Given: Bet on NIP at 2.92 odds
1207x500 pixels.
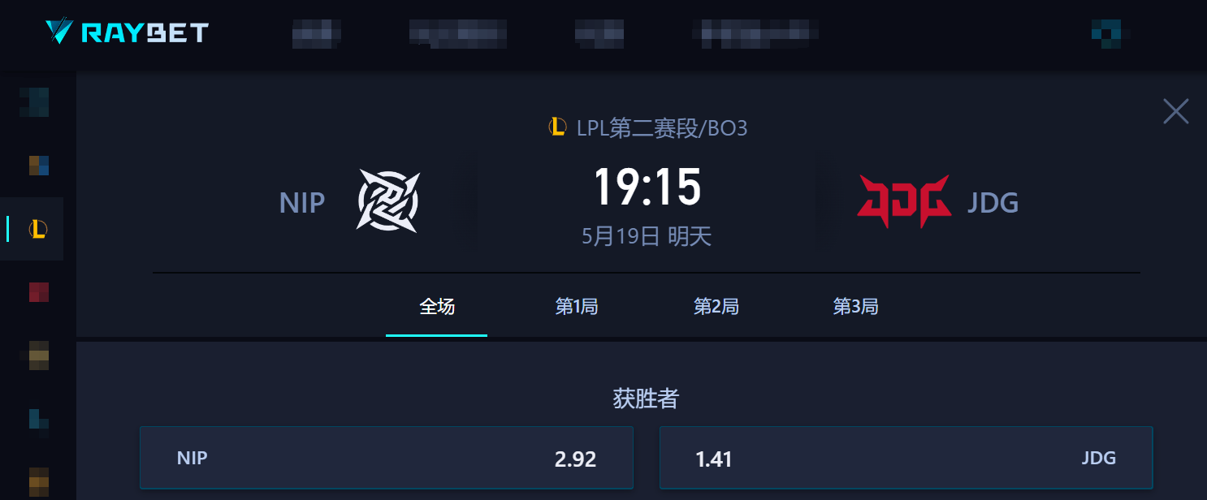Looking at the screenshot, I should click(387, 458).
